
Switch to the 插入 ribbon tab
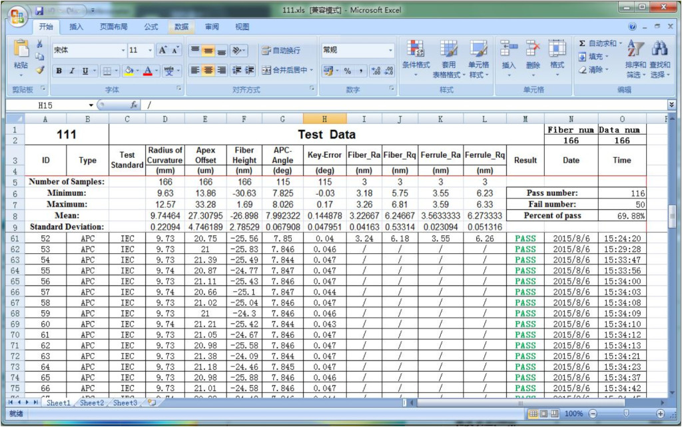pyautogui.click(x=76, y=27)
